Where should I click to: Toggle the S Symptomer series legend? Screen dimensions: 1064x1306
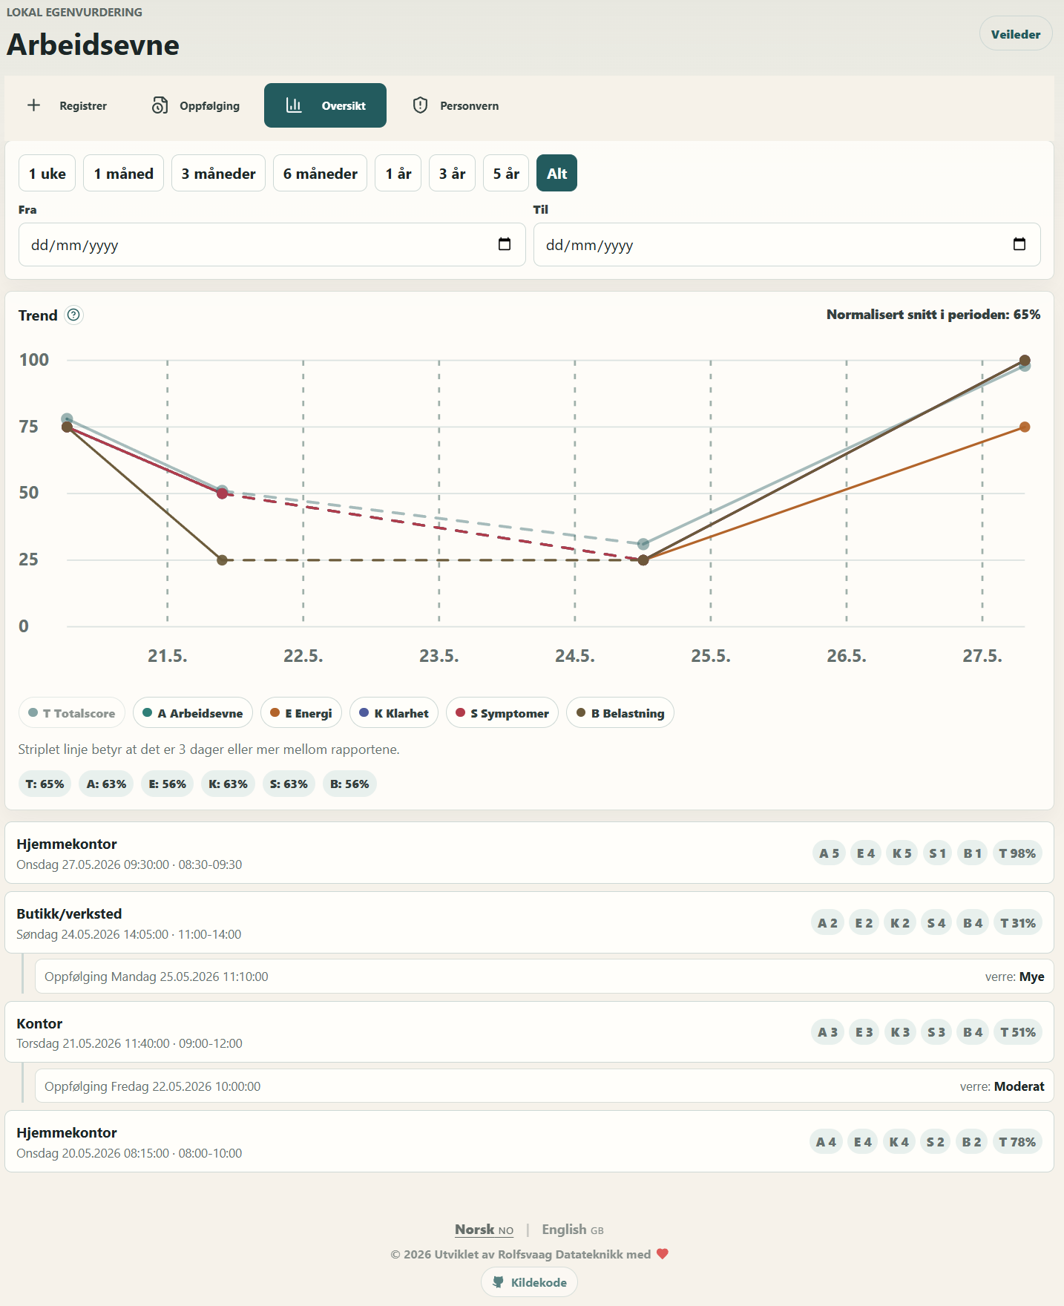coord(502,712)
